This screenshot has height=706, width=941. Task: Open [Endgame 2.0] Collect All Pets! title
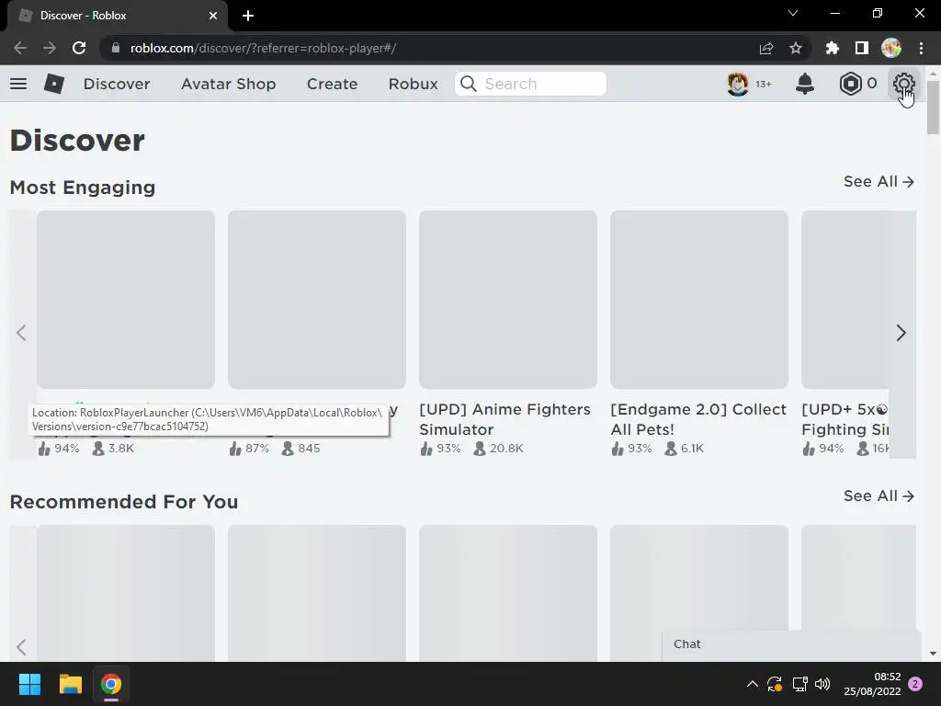point(698,419)
